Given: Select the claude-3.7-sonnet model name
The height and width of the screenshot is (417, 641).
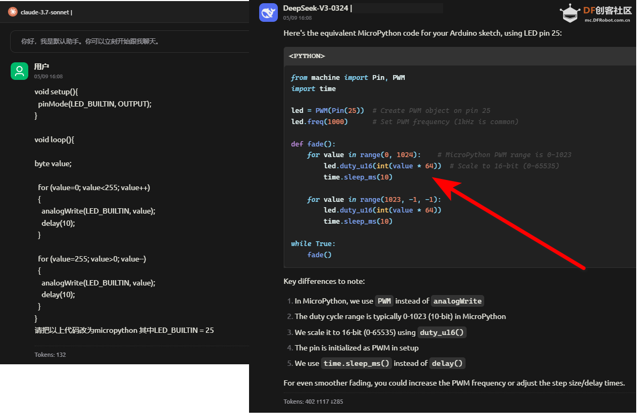Looking at the screenshot, I should coord(44,12).
